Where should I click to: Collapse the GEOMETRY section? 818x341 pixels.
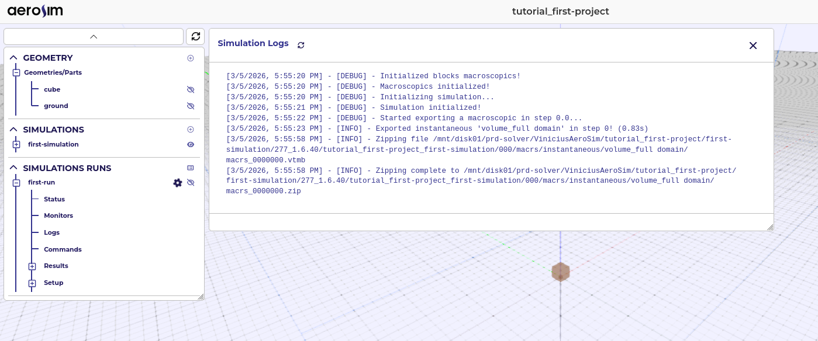coord(13,57)
